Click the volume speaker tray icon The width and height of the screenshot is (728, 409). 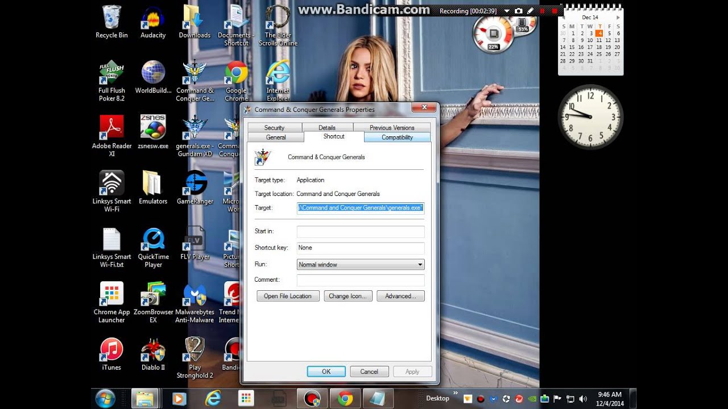click(x=582, y=399)
